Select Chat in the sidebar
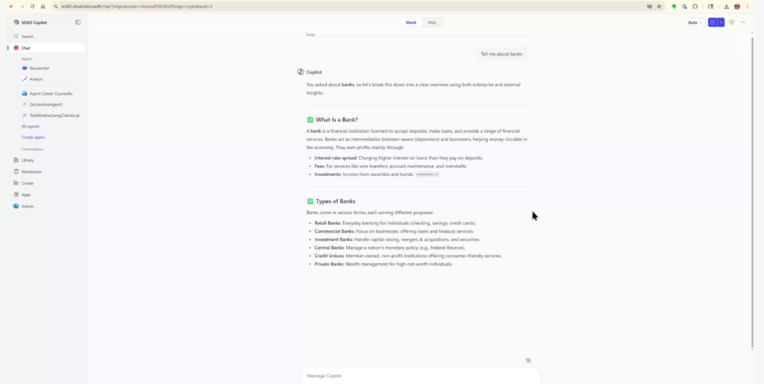Screen dimensions: 764x384 coord(46,48)
